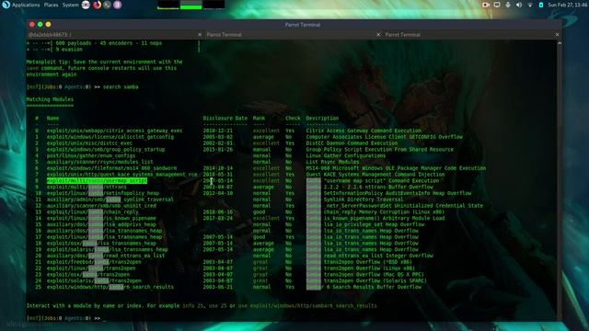Close the second Parrot Terminal tab
This screenshot has width=589, height=331.
[x=378, y=35]
